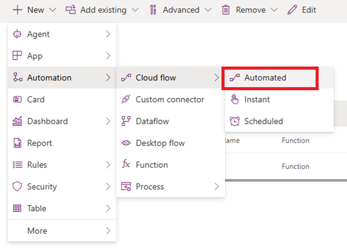The height and width of the screenshot is (250, 347).
Task: Expand the Advanced dropdown chevron
Action: pos(208,10)
